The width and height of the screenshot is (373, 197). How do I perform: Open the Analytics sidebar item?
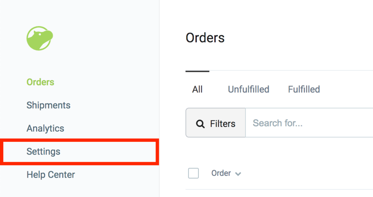pos(45,128)
